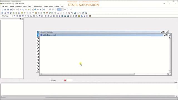Viewport: 178px width, 100px height.
Task: Save the project with the Save icon
Action: point(8,9)
